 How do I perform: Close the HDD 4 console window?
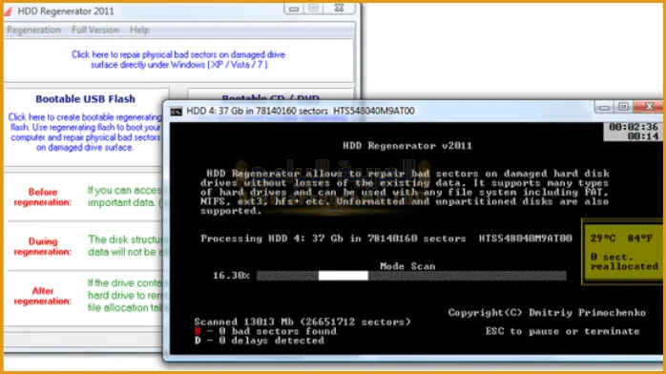coord(649,107)
